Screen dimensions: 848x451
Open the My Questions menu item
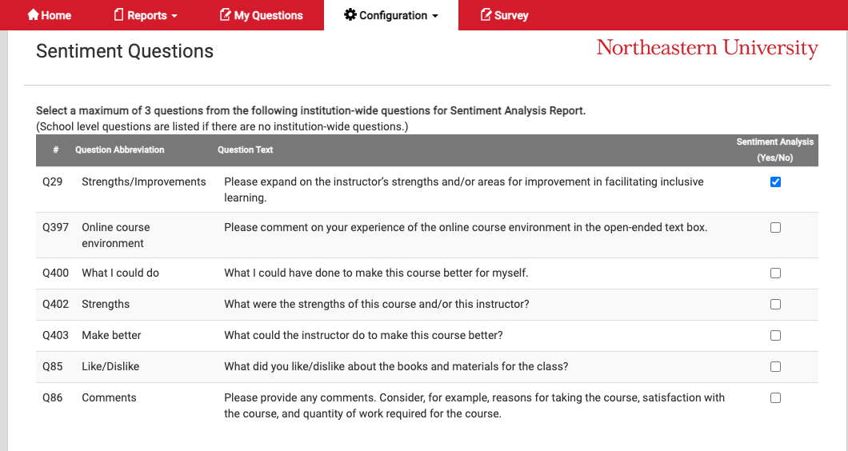262,15
